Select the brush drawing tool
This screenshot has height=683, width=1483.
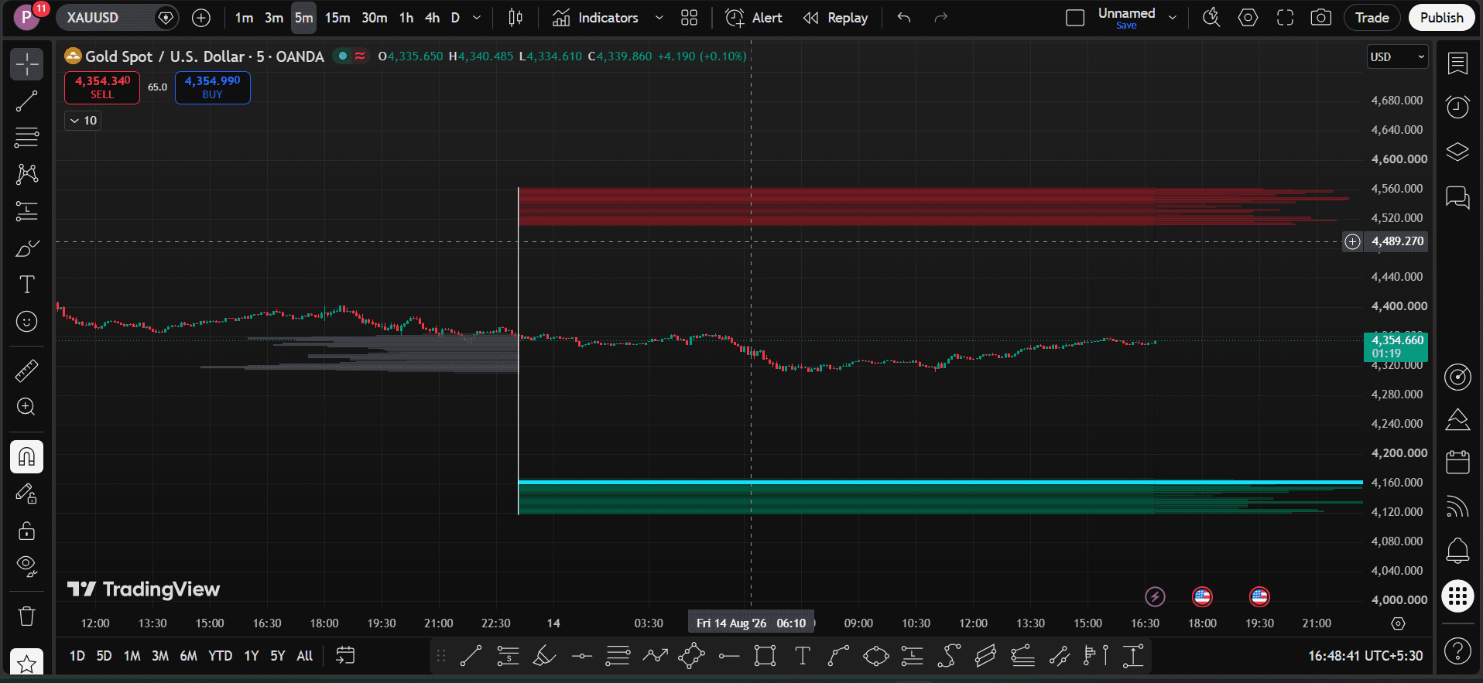(x=27, y=248)
